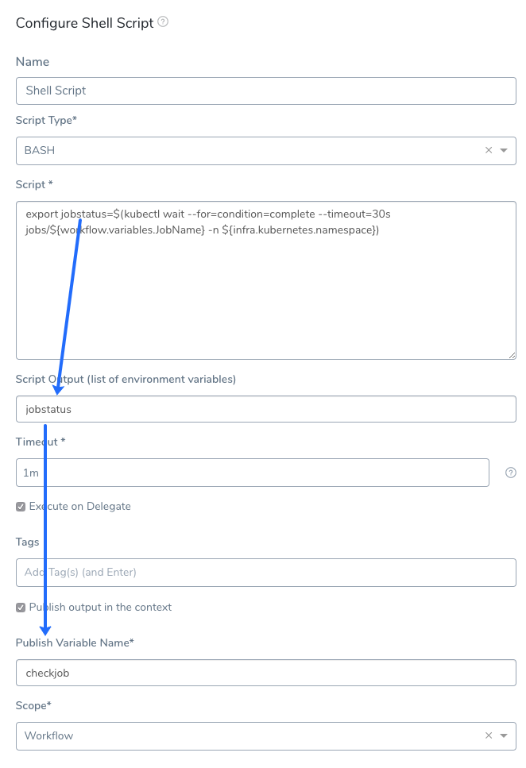Open the BASH script type combo box
This screenshot has height=768, width=526.
(265, 151)
